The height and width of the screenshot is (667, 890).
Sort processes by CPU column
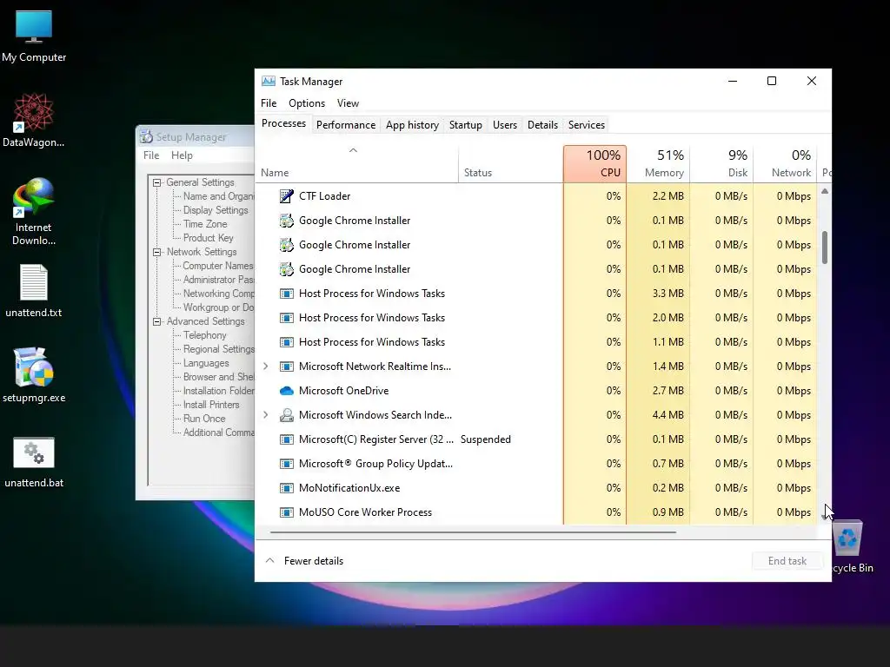594,164
